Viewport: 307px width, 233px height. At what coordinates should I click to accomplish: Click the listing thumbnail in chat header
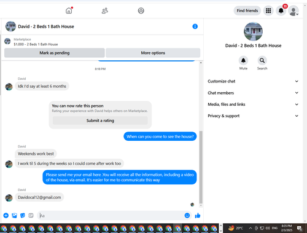coord(10,26)
